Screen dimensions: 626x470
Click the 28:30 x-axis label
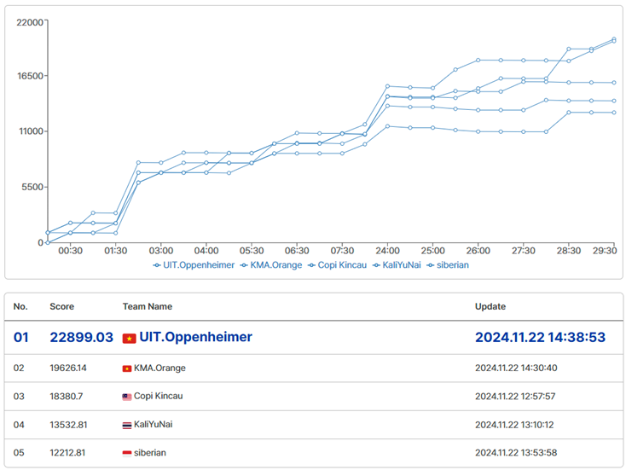click(569, 251)
